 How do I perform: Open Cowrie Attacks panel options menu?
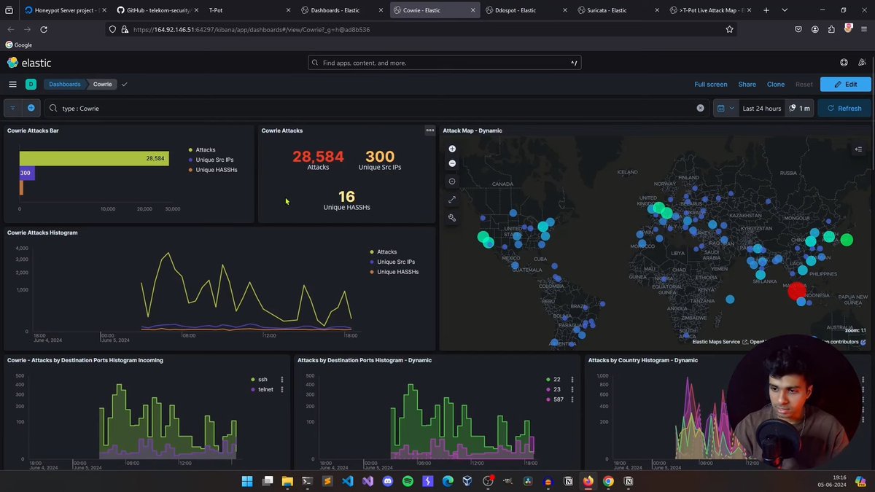click(429, 130)
